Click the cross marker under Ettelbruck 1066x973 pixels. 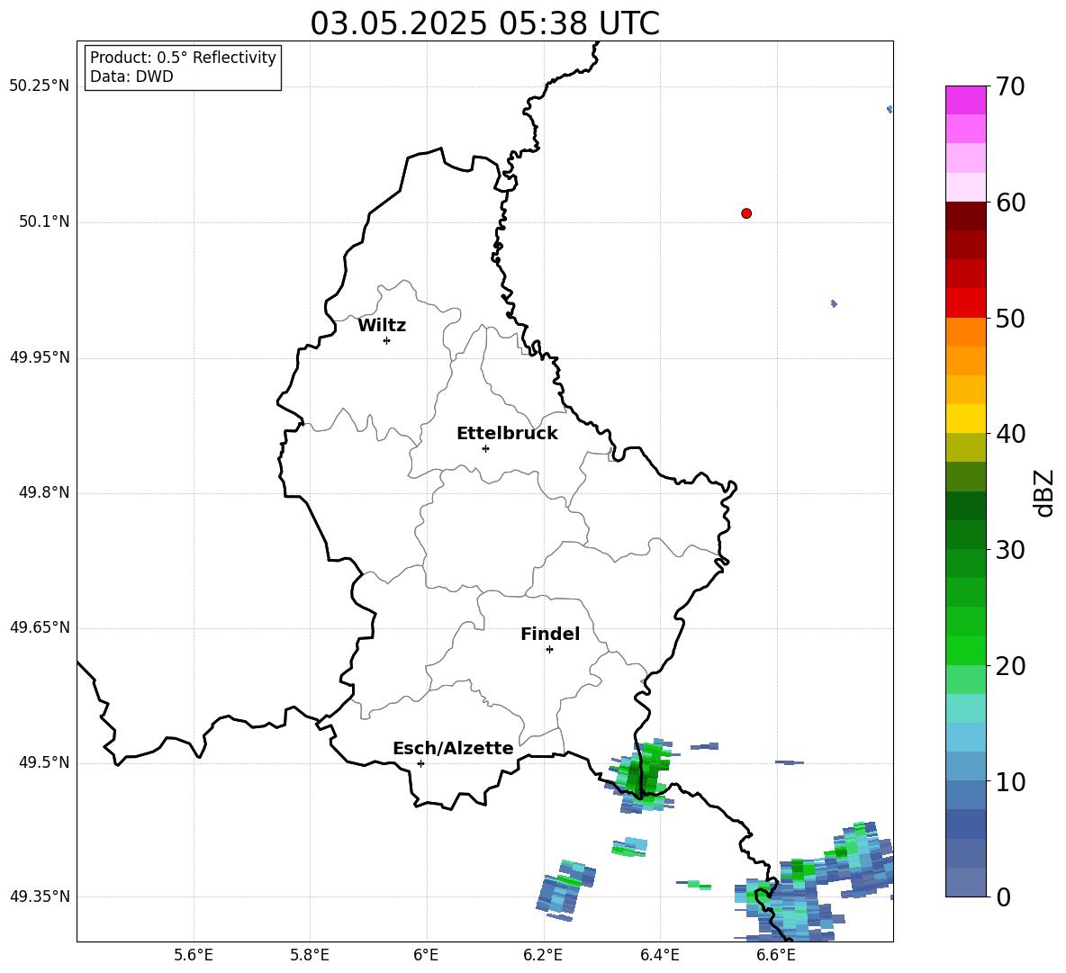[485, 448]
